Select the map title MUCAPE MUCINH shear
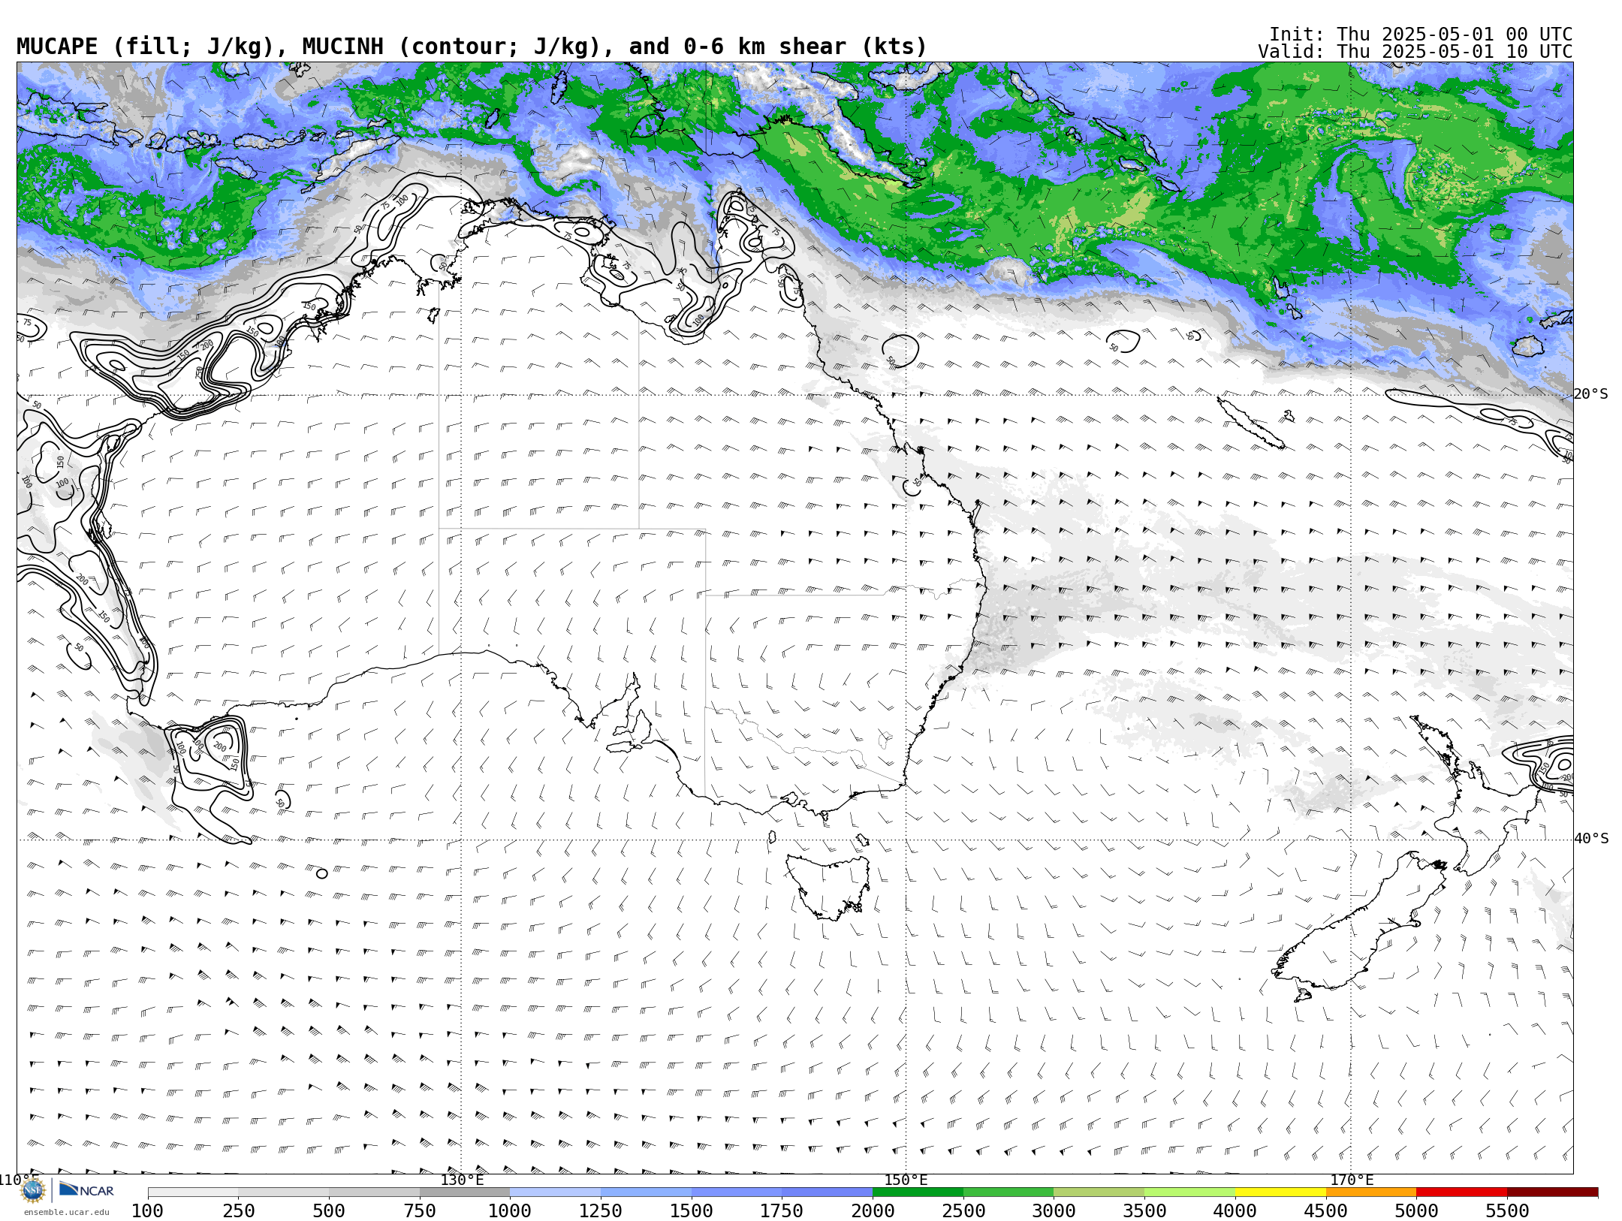This screenshot has height=1221, width=1622. tap(472, 47)
